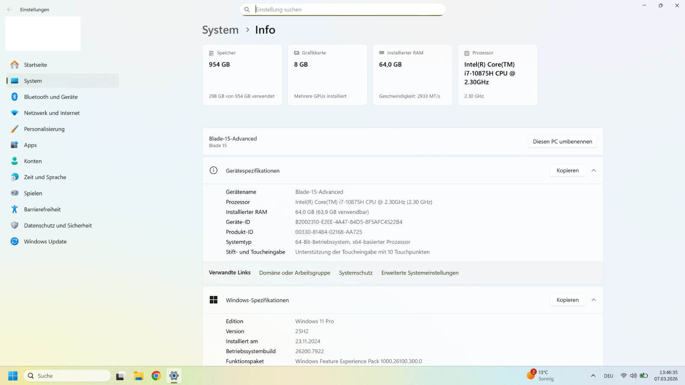The width and height of the screenshot is (685, 385).
Task: Click the System monitor icon in sidebar
Action: (x=15, y=81)
